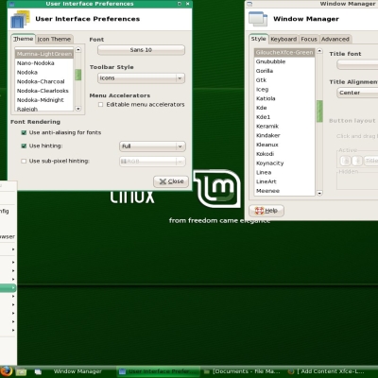Switch to Window Manager taskbar entry
The image size is (378, 378).
(77, 371)
